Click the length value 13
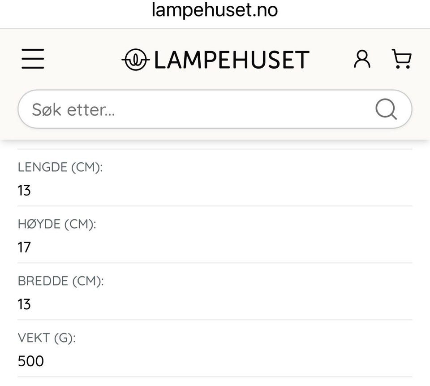This screenshot has height=386, width=430. (x=24, y=191)
